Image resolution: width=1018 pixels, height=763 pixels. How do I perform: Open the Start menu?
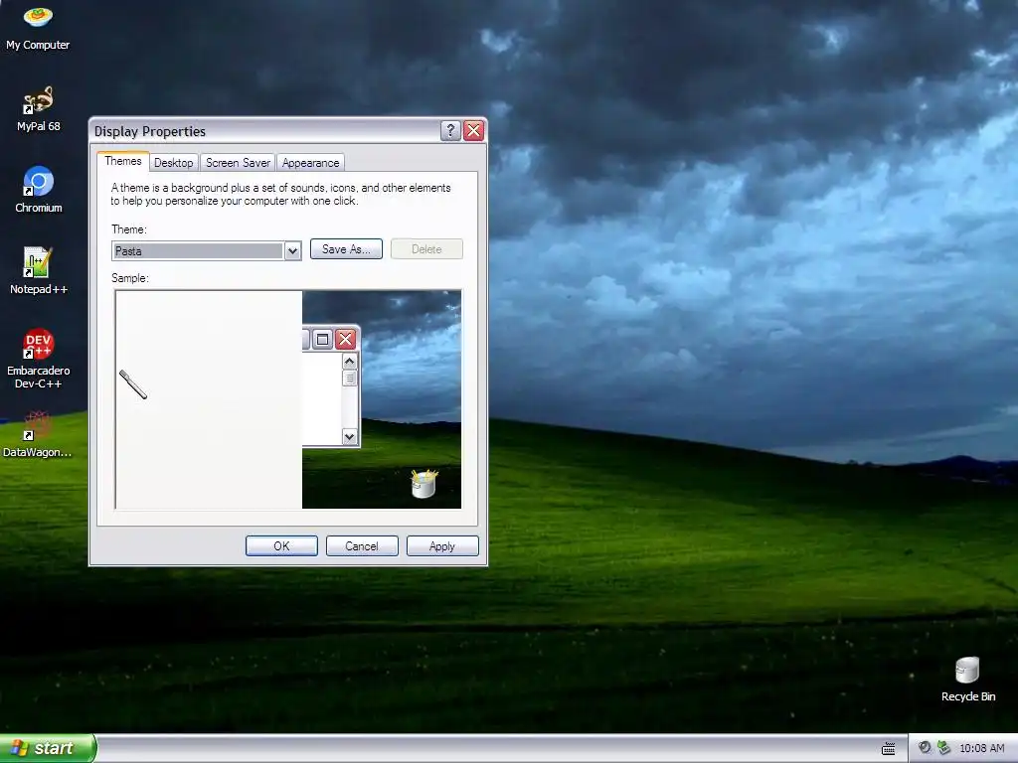(x=48, y=748)
